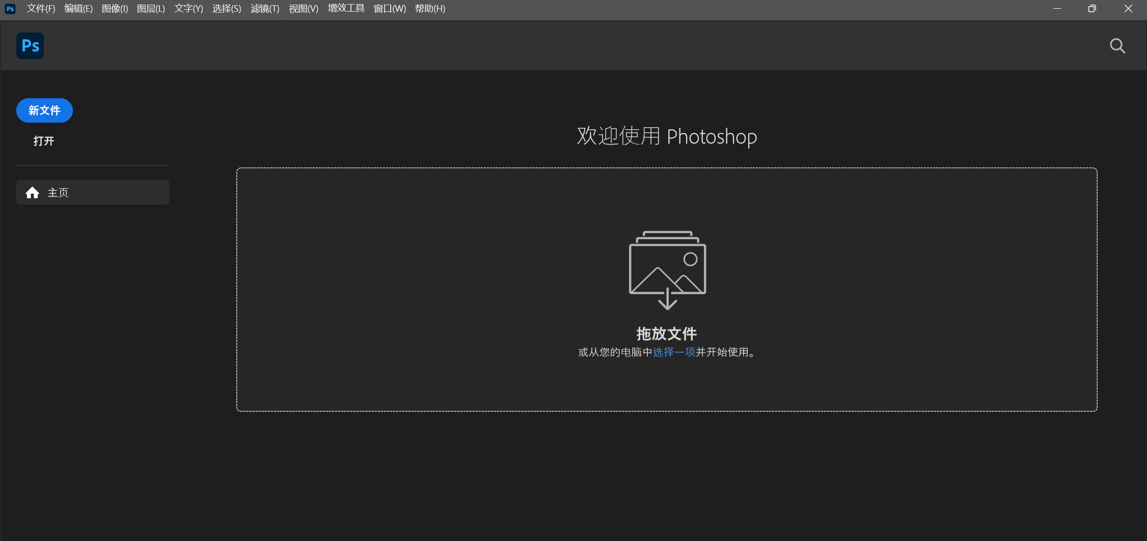
Task: Click the 选择一项 link
Action: [x=674, y=352]
